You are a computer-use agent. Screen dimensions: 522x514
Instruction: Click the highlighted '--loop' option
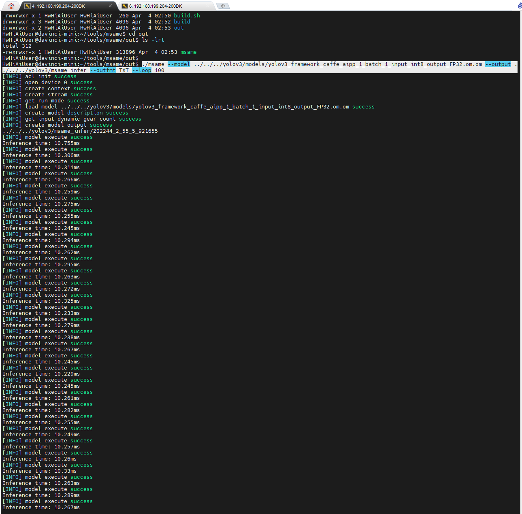pos(142,70)
